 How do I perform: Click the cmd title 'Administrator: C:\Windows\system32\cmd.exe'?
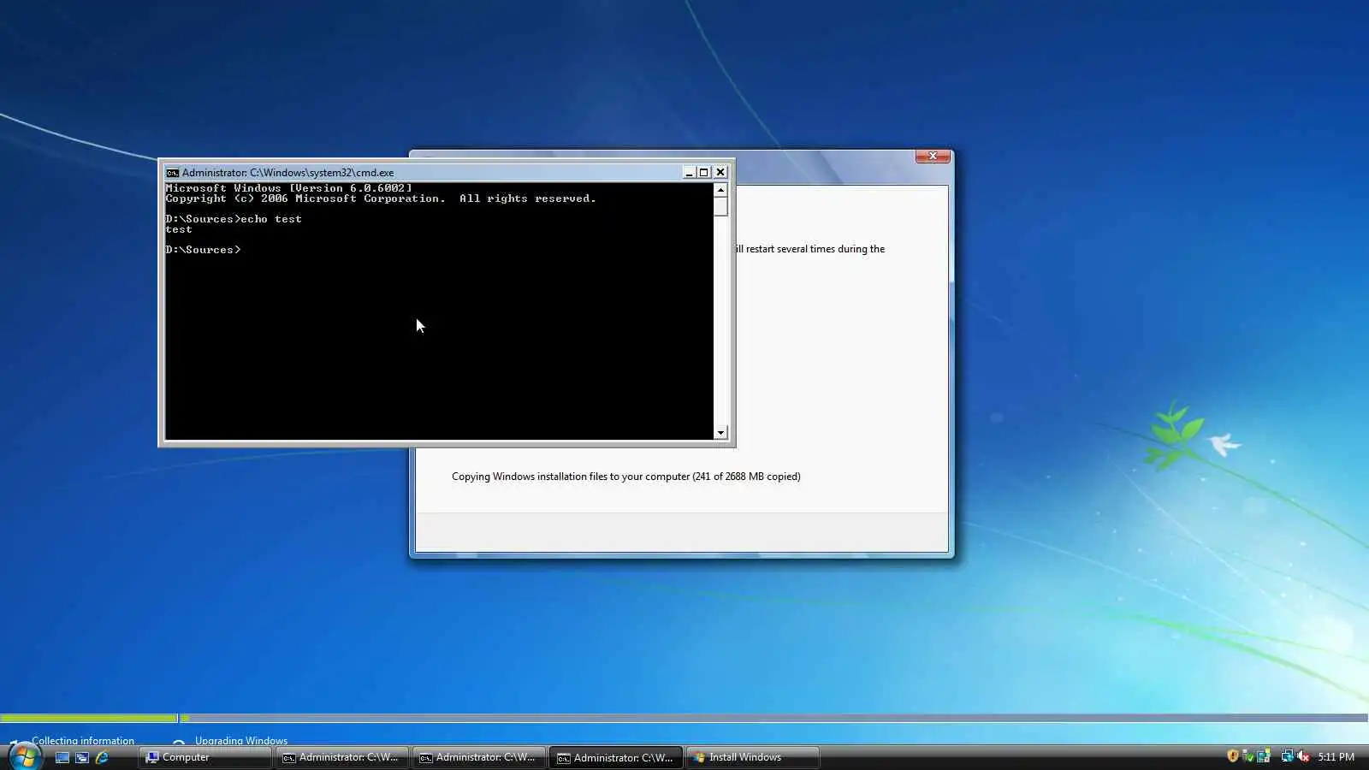point(287,173)
